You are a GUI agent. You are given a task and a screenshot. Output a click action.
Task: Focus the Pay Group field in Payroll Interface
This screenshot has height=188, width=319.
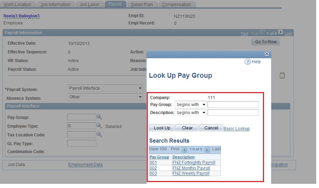click(x=82, y=117)
